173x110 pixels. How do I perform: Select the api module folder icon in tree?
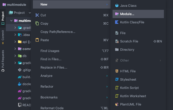point(20,42)
